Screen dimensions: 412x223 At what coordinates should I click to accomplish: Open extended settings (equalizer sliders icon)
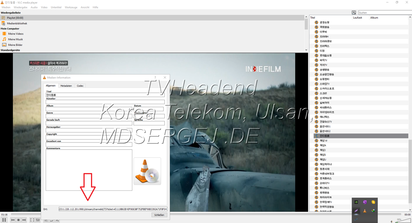coord(38,220)
